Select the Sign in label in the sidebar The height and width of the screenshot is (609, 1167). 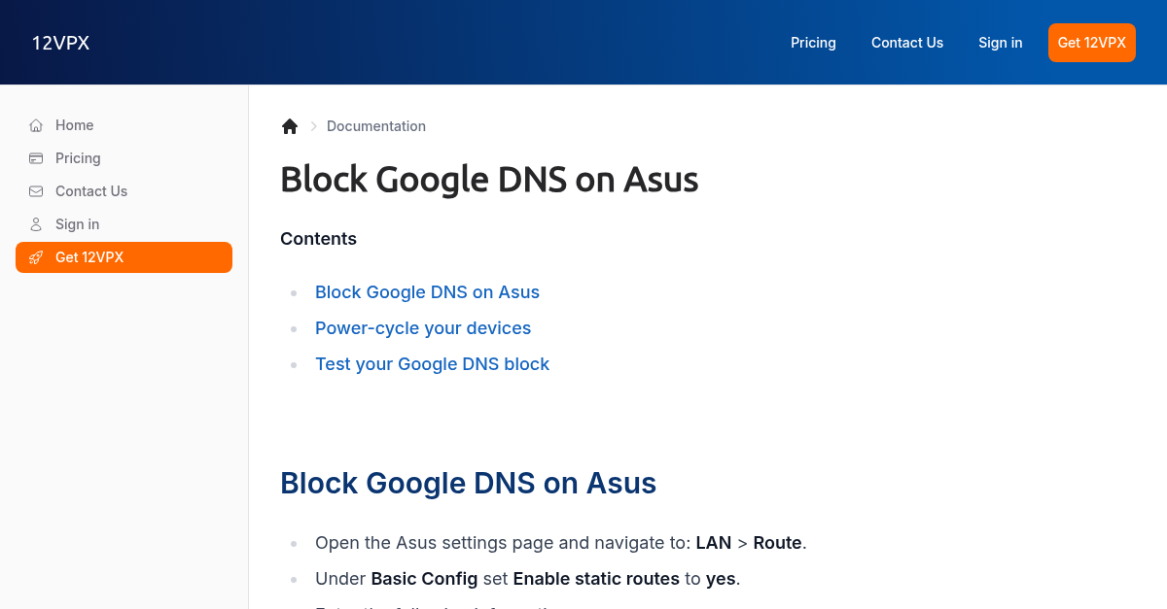[78, 224]
